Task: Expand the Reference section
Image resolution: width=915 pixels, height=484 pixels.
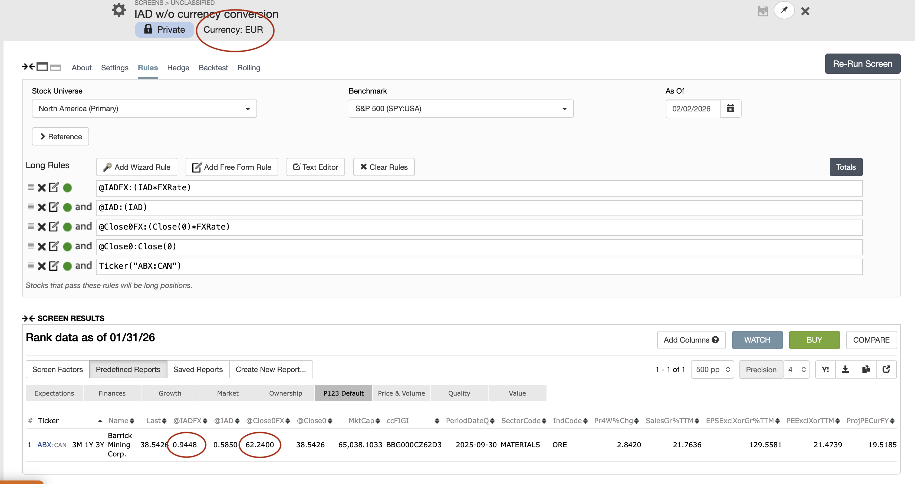Action: (x=60, y=136)
